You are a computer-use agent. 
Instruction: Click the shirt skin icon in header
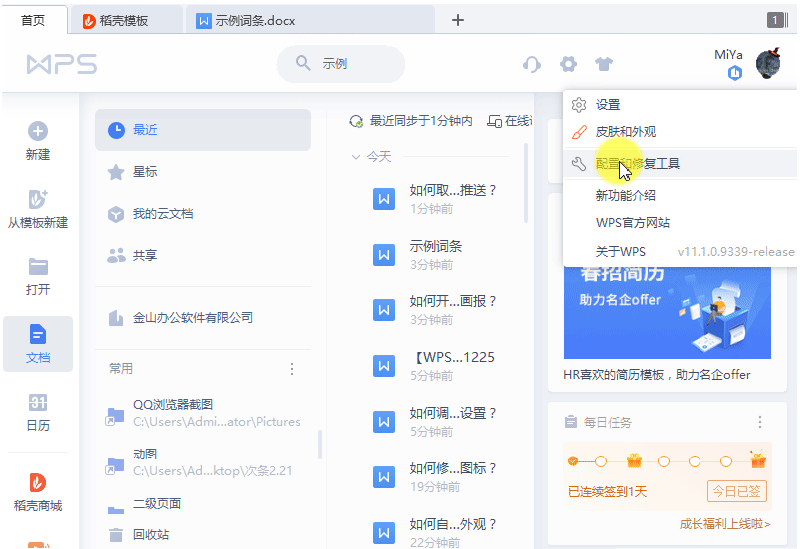604,64
